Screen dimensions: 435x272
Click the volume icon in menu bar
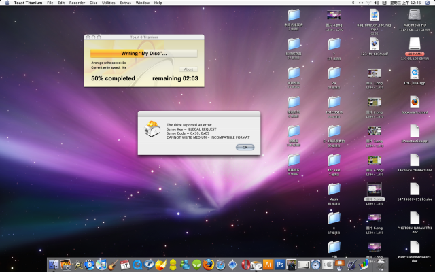pos(376,3)
